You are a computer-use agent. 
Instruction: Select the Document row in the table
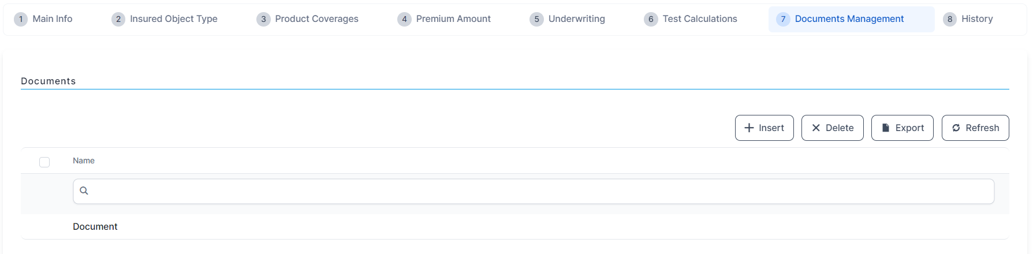[x=95, y=227]
